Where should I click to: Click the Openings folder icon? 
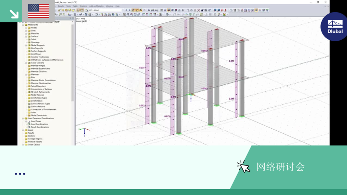coord(29,42)
